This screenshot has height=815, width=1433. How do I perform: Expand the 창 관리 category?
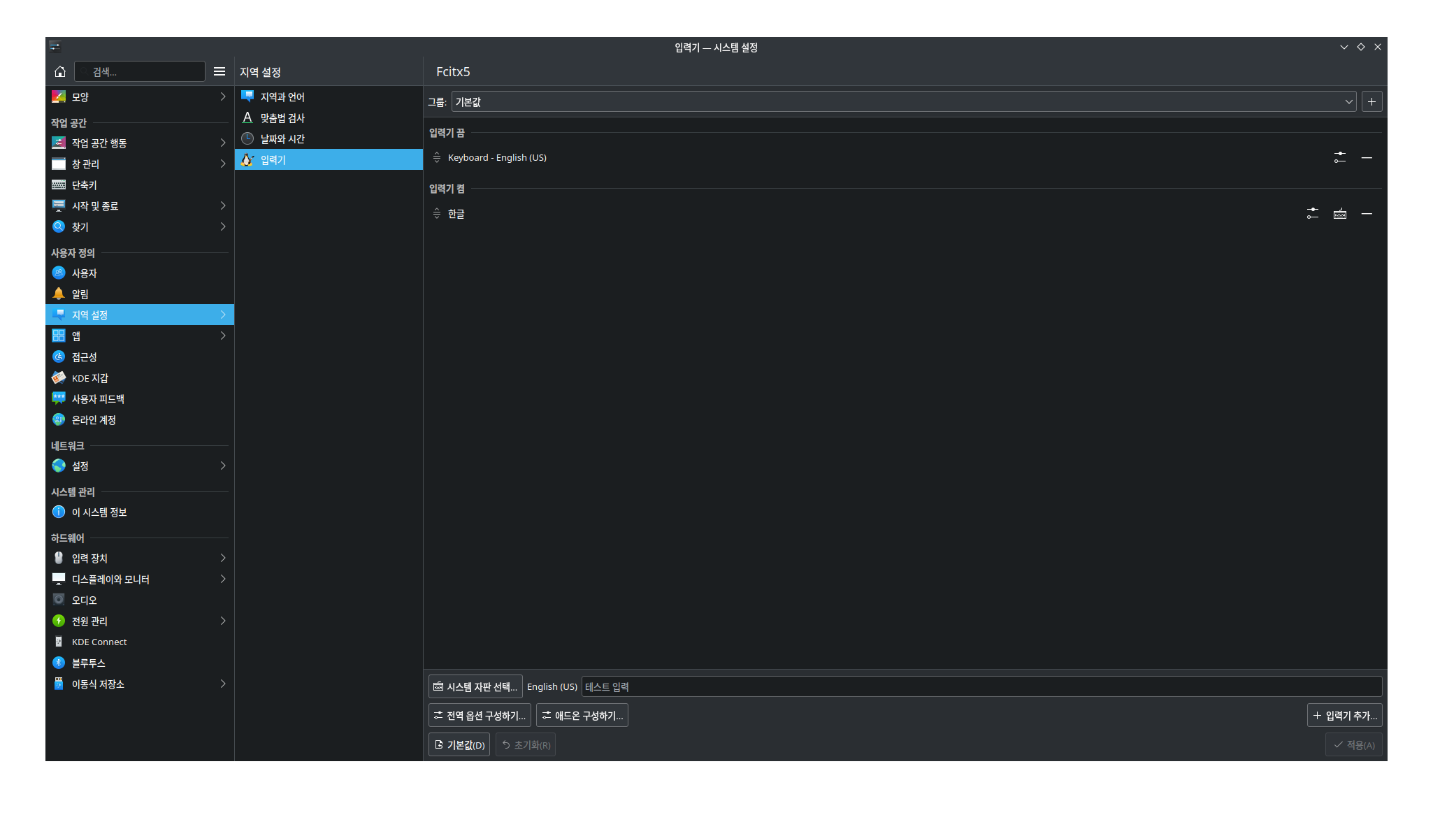click(x=140, y=164)
